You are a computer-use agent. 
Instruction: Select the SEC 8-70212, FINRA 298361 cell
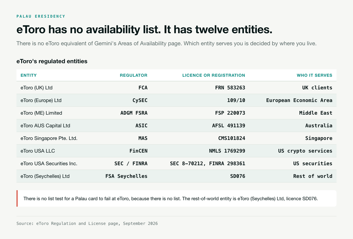point(208,163)
